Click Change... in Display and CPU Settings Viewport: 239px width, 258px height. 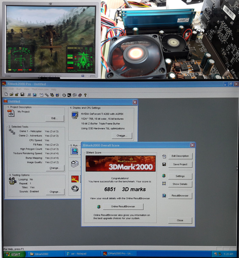pos(122,136)
